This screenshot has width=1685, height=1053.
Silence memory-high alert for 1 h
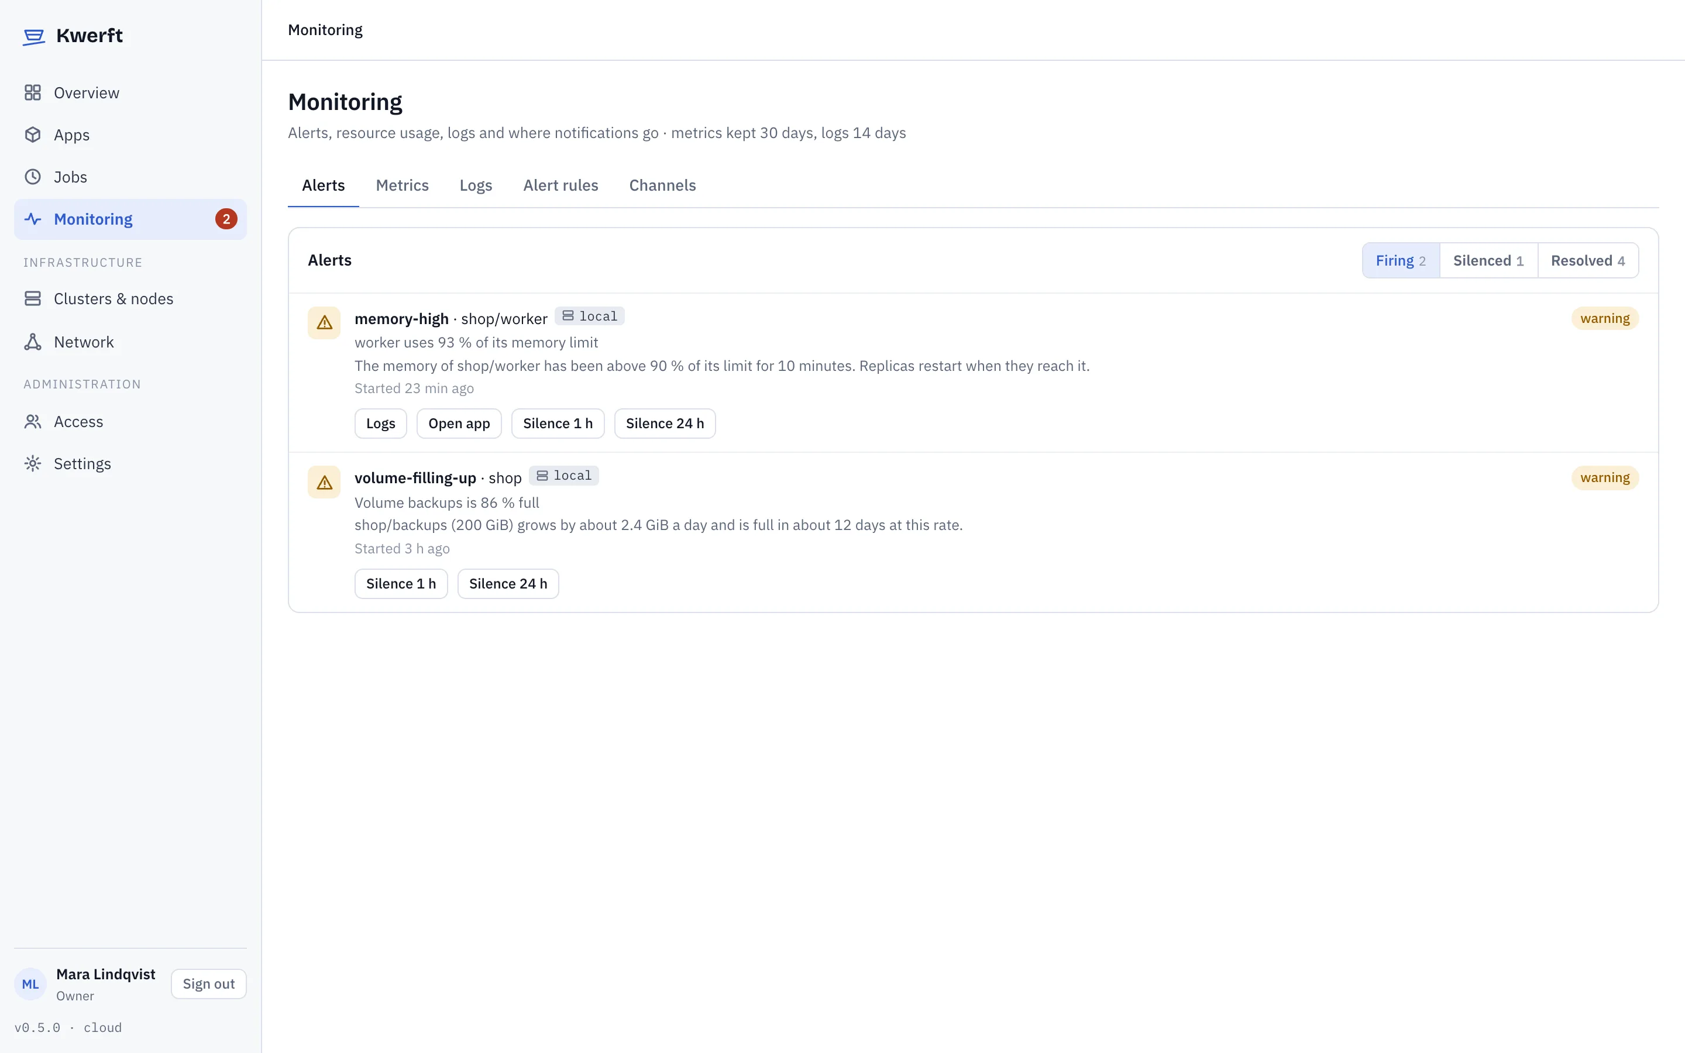click(558, 424)
